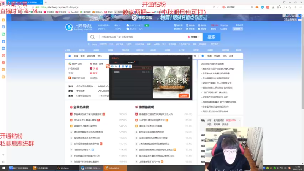
Task: Click the browser download arrow icon
Action: tap(273, 7)
